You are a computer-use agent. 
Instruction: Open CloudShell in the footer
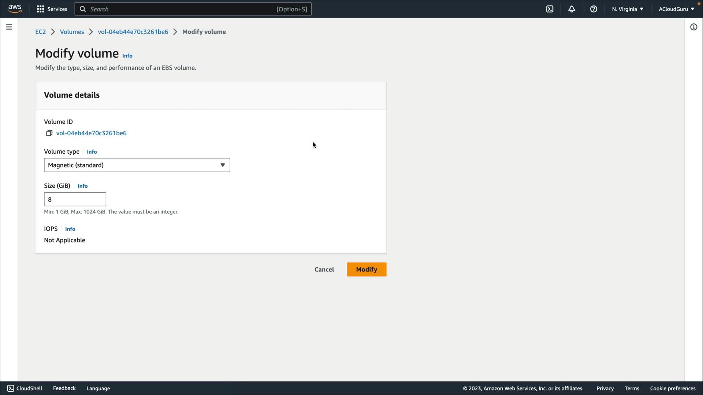(x=25, y=388)
